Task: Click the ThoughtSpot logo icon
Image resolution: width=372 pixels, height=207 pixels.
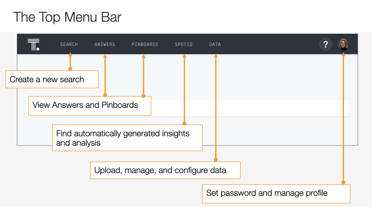Action: point(34,44)
